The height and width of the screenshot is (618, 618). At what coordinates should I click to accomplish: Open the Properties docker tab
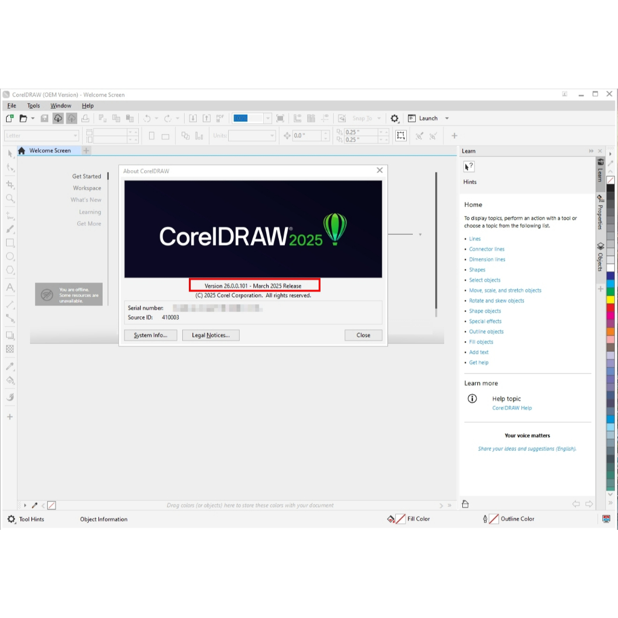coord(600,213)
